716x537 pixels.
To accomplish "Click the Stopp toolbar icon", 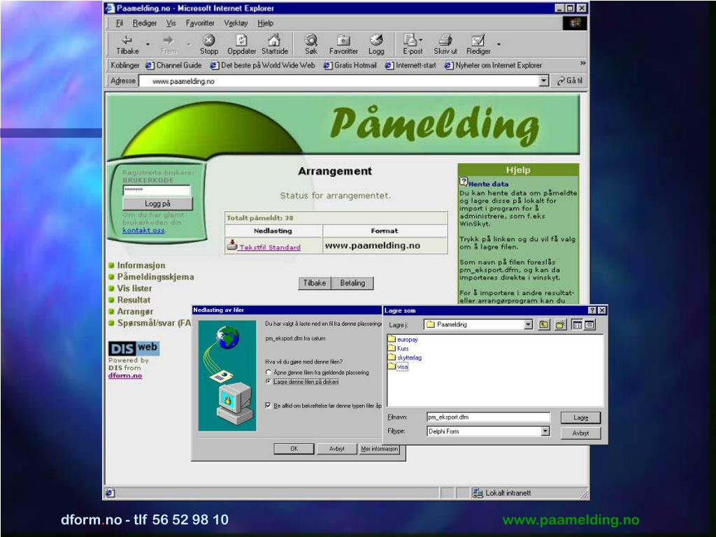I will tap(208, 40).
